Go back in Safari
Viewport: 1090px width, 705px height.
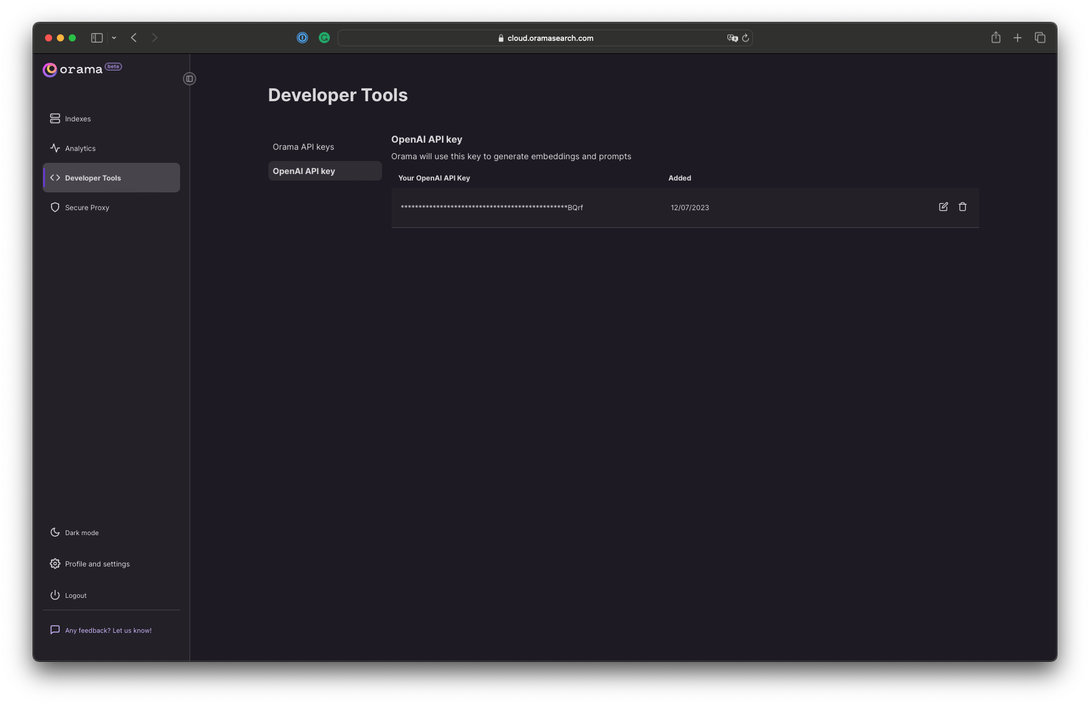pos(134,38)
